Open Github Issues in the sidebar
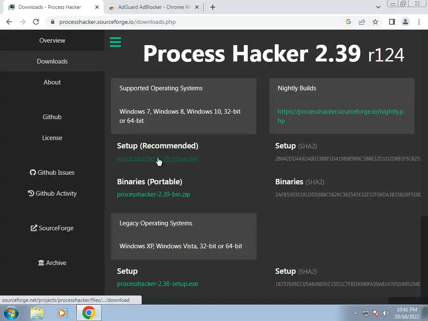Image resolution: width=428 pixels, height=321 pixels. click(52, 173)
